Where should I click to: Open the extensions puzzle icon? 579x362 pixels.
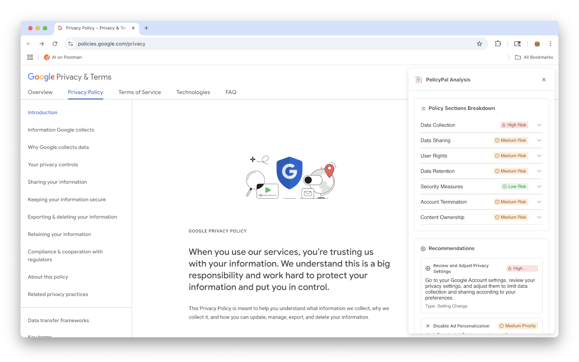click(498, 44)
